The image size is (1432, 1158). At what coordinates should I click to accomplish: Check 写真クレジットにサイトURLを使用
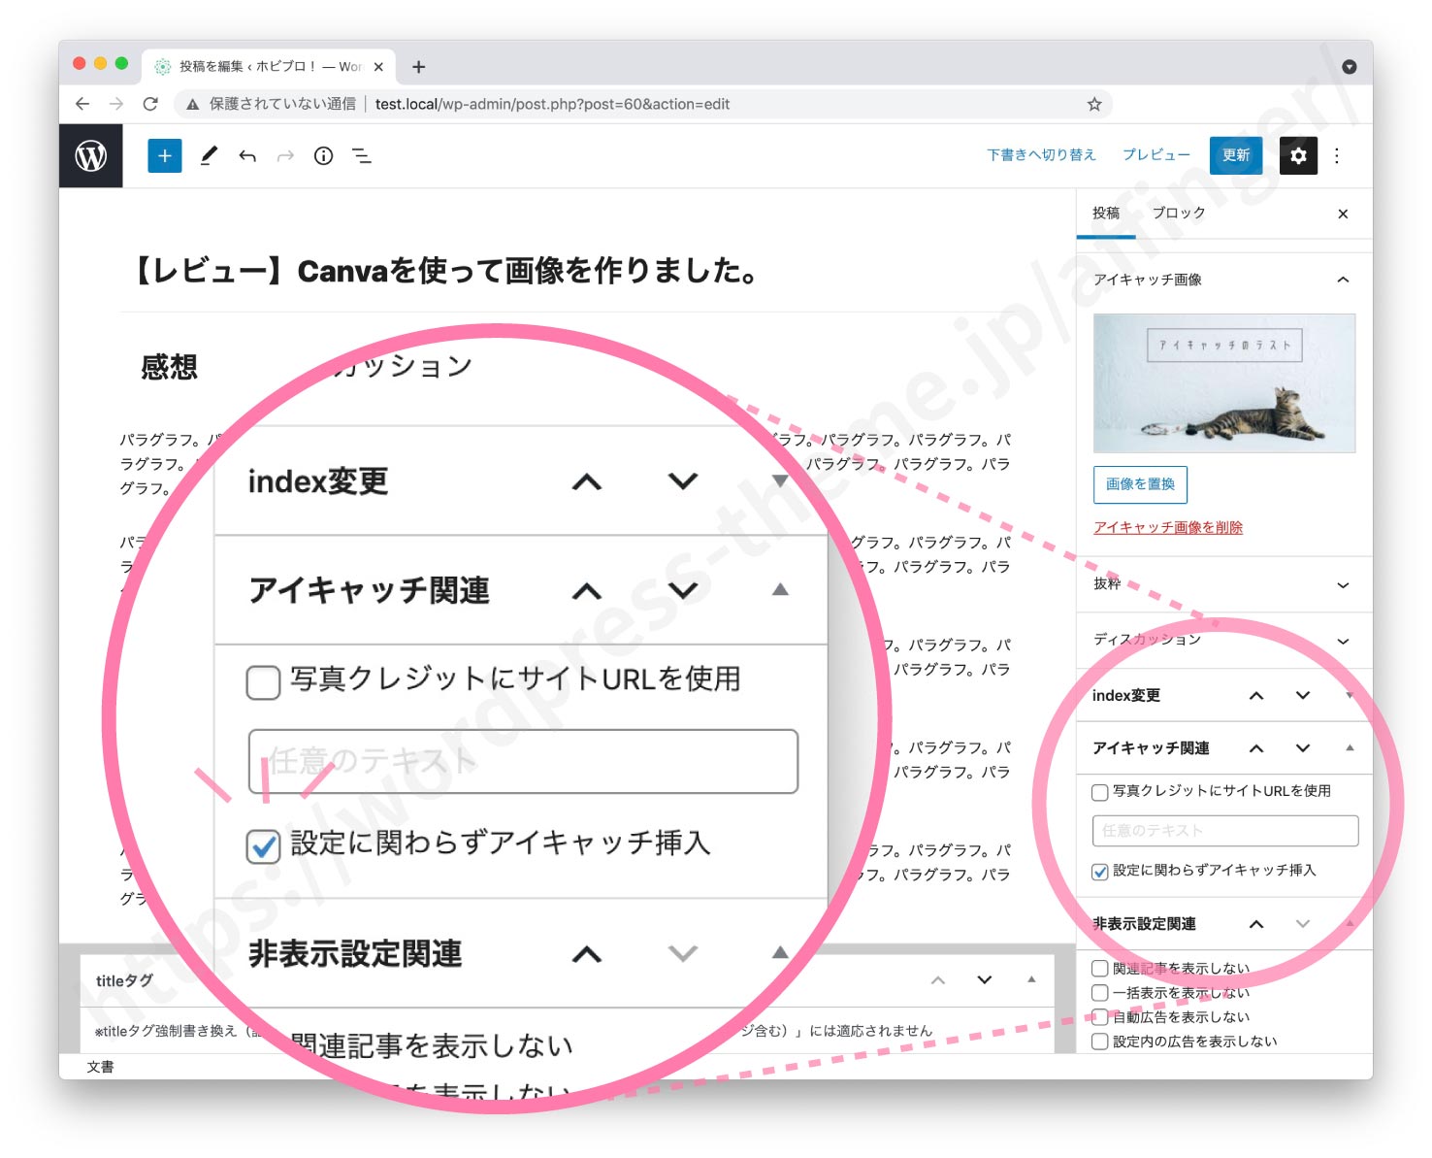pyautogui.click(x=1100, y=792)
